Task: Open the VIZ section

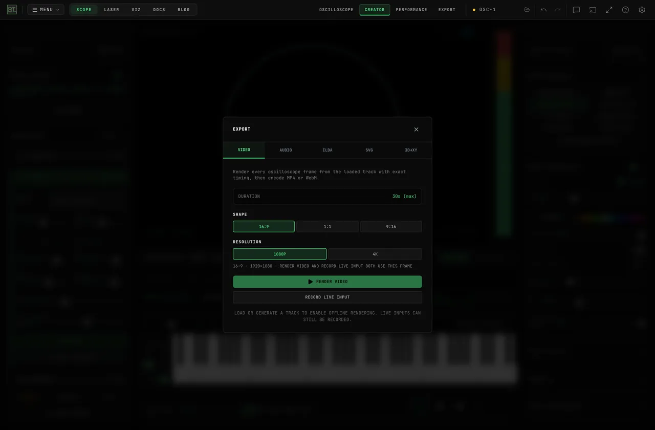Action: tap(136, 10)
